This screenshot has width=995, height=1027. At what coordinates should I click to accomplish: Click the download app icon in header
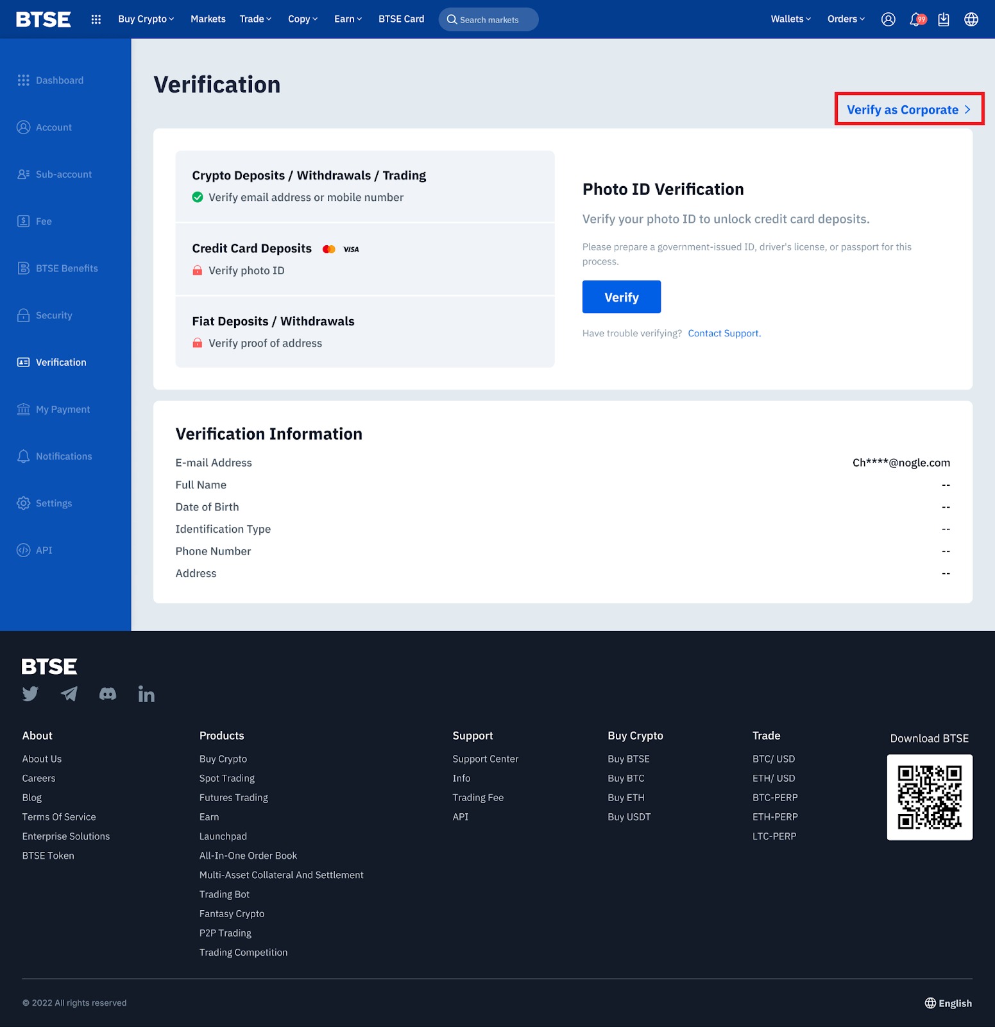pyautogui.click(x=943, y=19)
